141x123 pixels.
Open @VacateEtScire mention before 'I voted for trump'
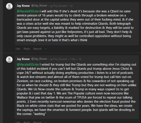(28, 65)
